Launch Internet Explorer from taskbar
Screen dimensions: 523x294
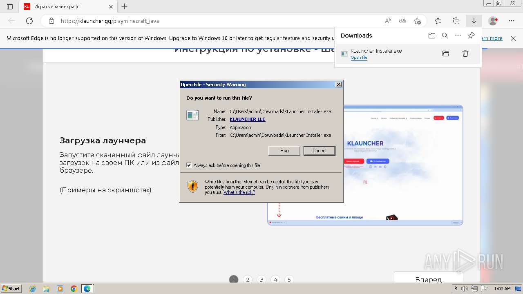pyautogui.click(x=33, y=289)
